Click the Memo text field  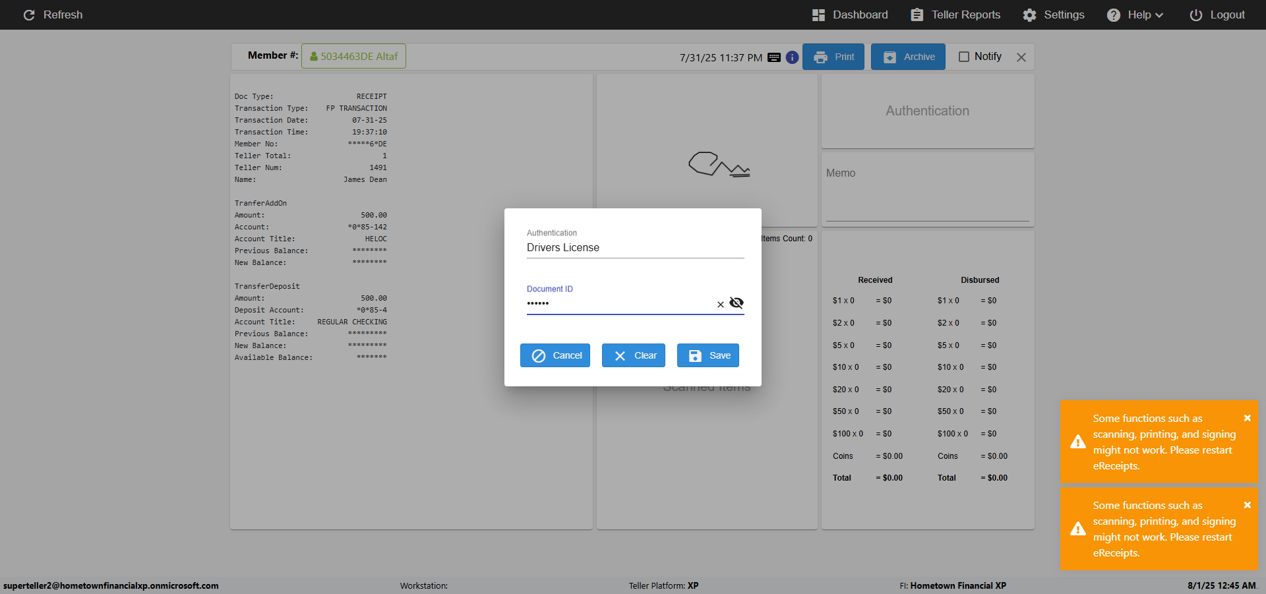tap(928, 196)
